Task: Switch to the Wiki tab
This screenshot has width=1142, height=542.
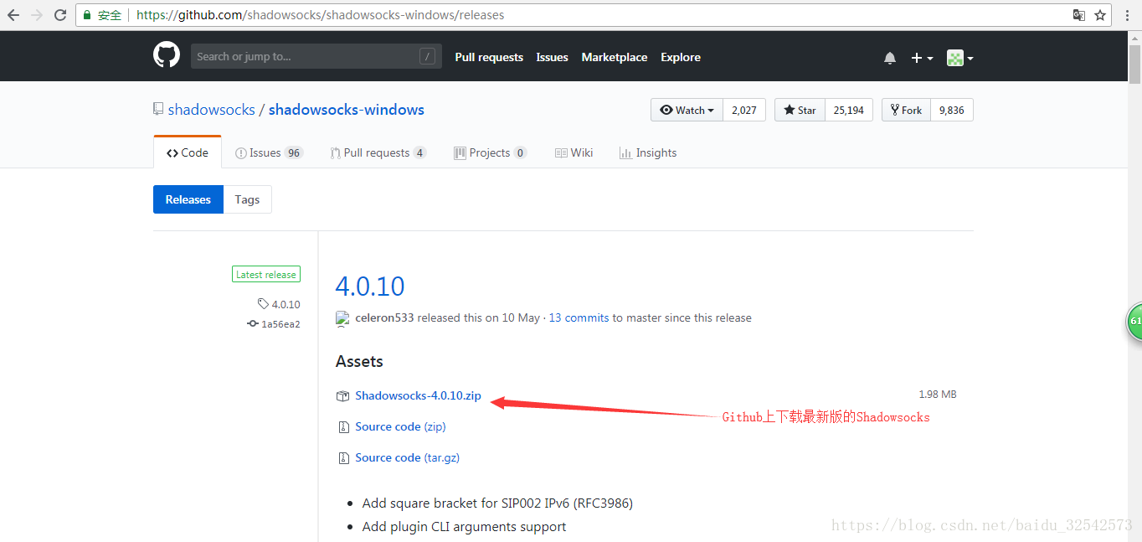Action: tap(574, 152)
